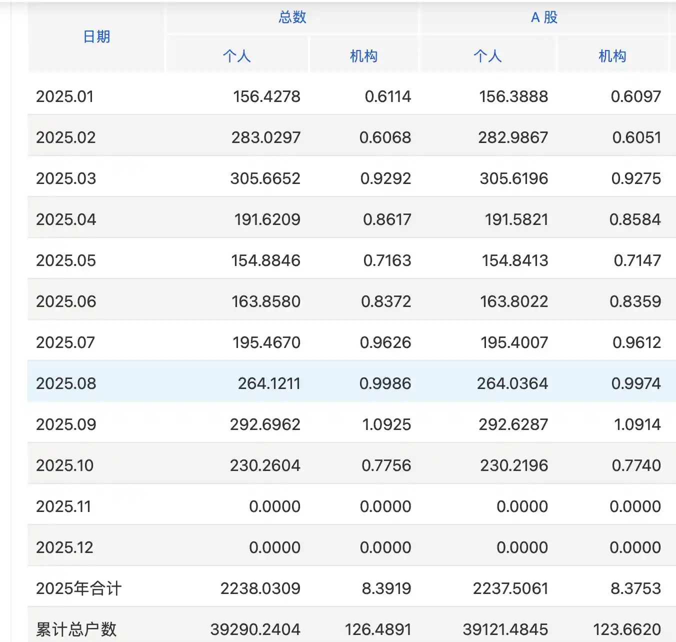The width and height of the screenshot is (676, 642).
Task: Click the 230.2196 cell in 2025.10 row
Action: coord(514,465)
